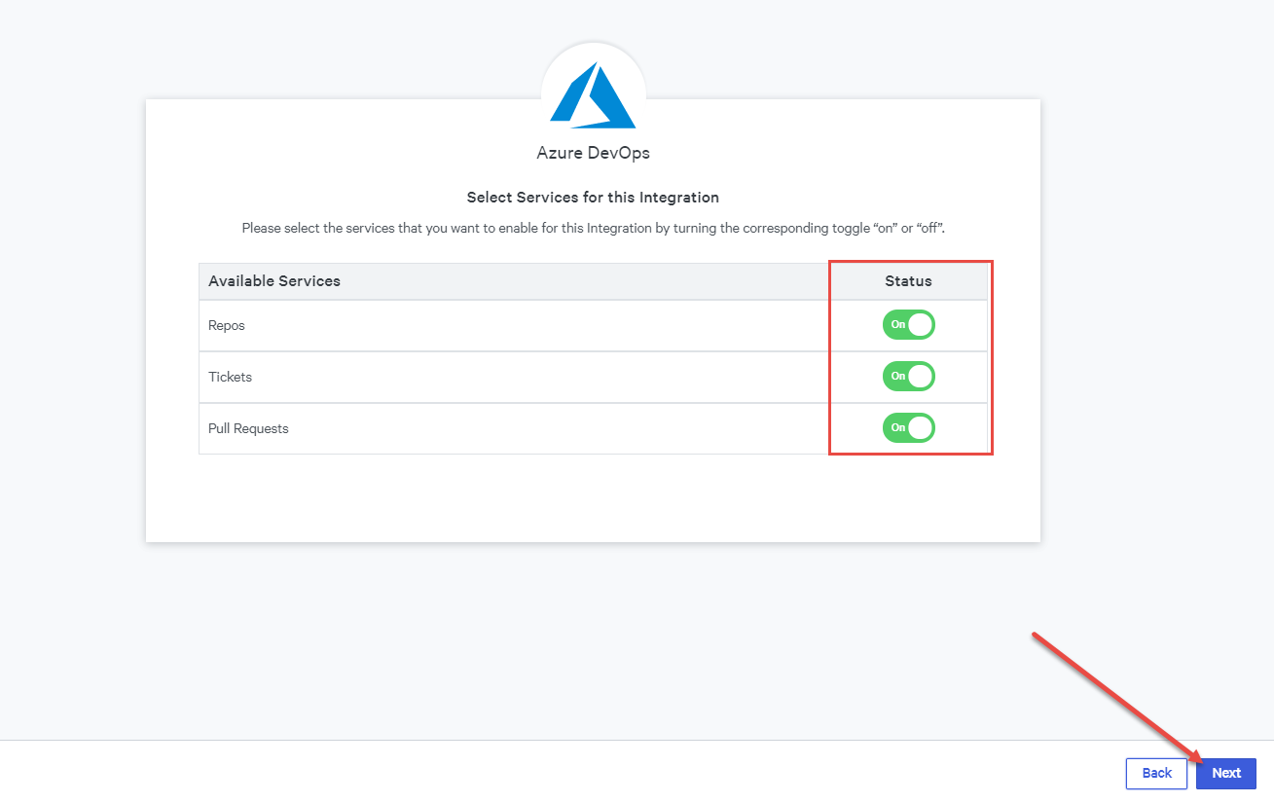Select the Repos row label
Image resolution: width=1274 pixels, height=803 pixels.
tap(227, 326)
